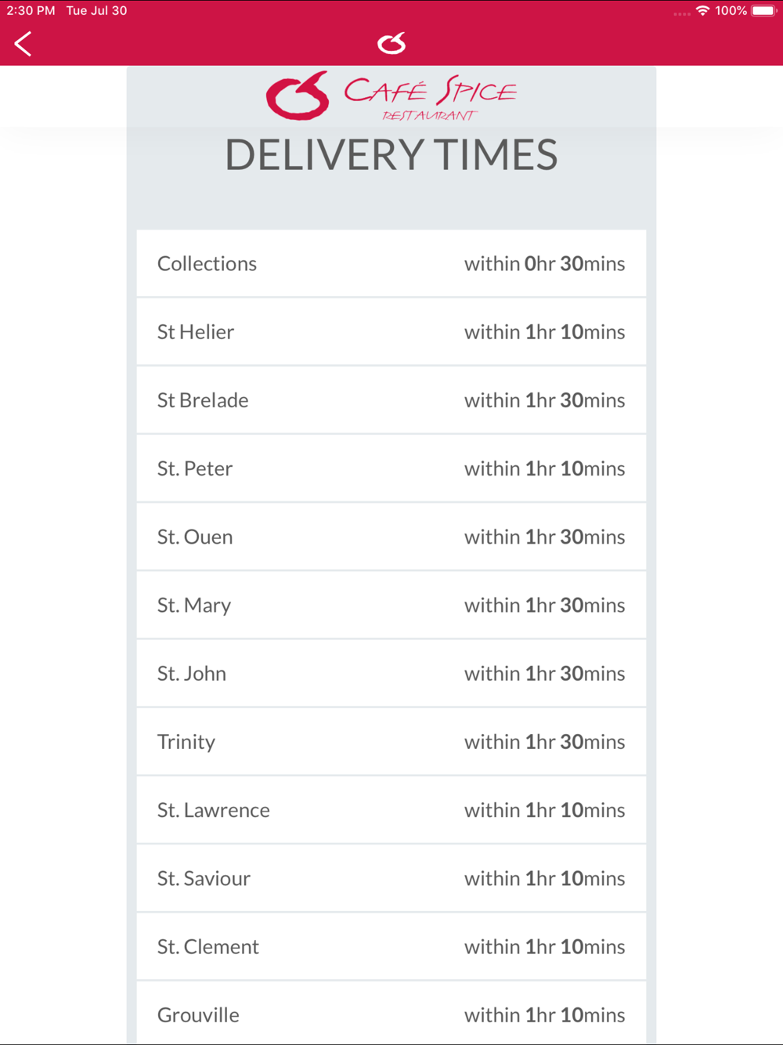Select the Collections row
This screenshot has height=1045, width=783.
coord(391,264)
